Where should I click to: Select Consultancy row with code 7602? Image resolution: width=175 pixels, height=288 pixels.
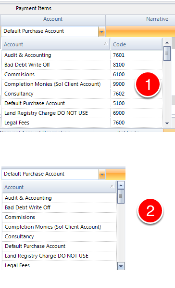(x=82, y=94)
